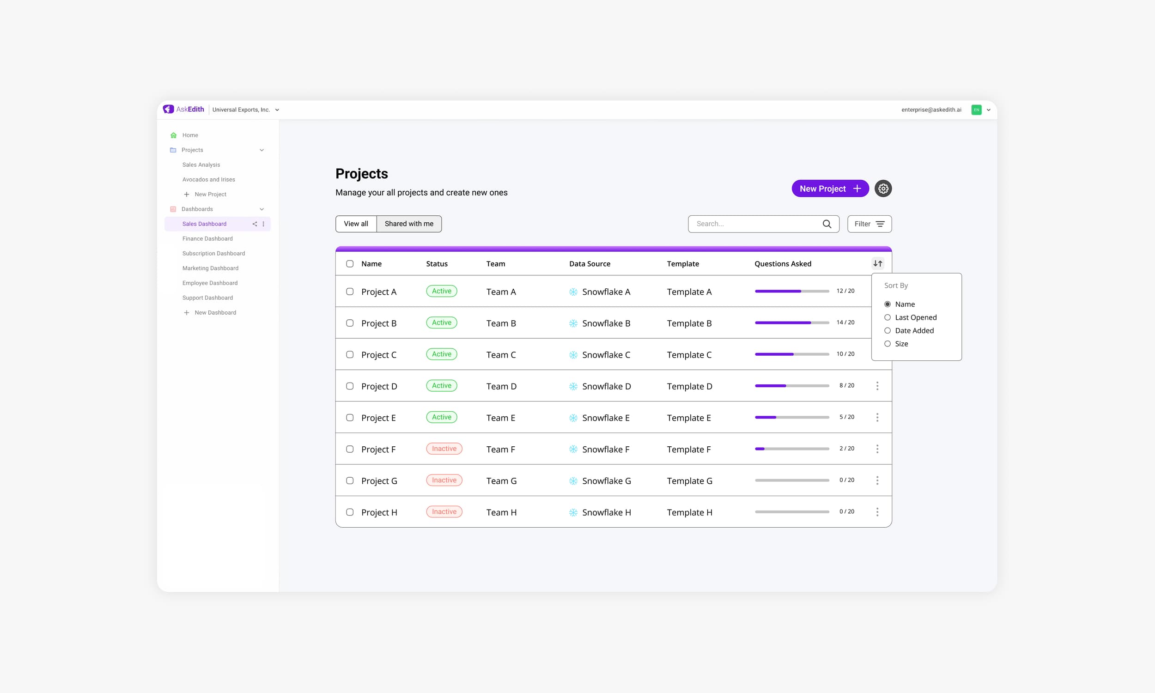Image resolution: width=1155 pixels, height=693 pixels.
Task: Choose the Size radio button in Sort By
Action: [x=888, y=344]
